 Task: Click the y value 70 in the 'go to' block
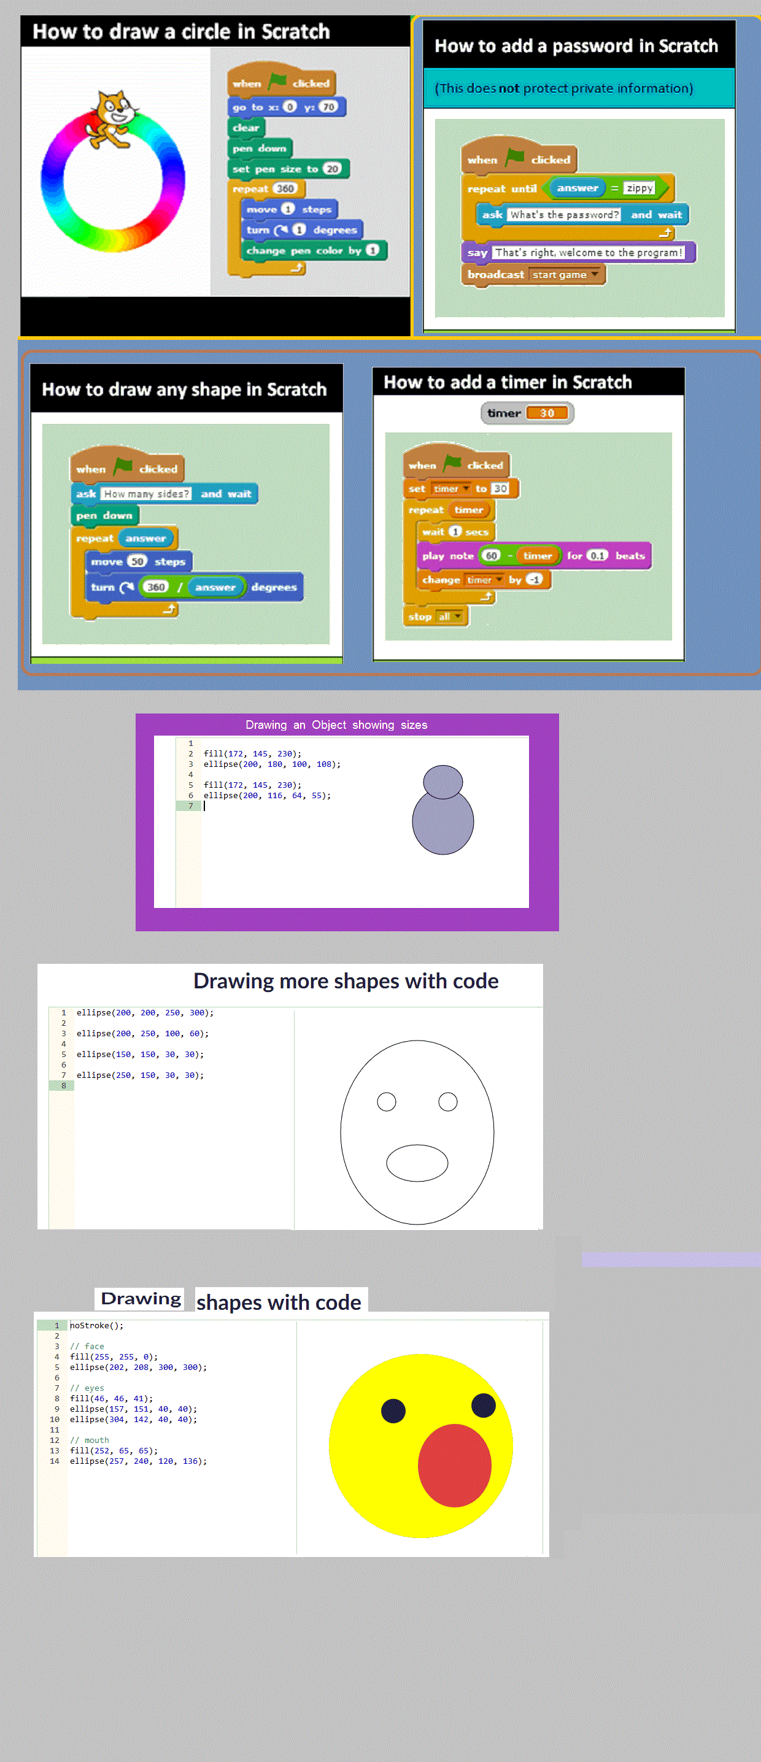(328, 107)
